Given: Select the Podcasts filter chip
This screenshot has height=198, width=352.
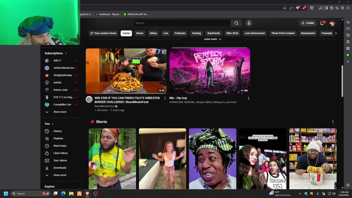Looking at the screenshot, I should point(180,33).
